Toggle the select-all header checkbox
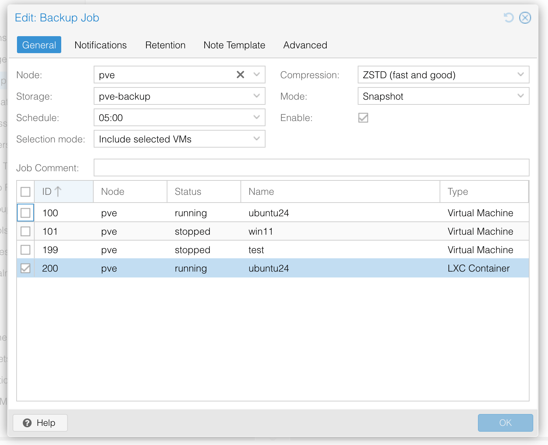This screenshot has height=445, width=548. click(25, 192)
